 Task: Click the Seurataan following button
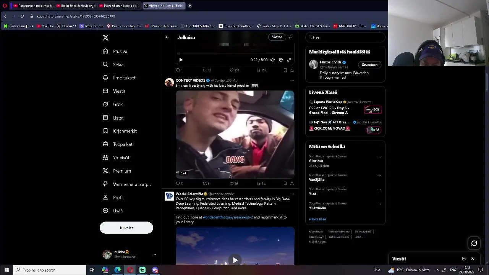(369, 65)
